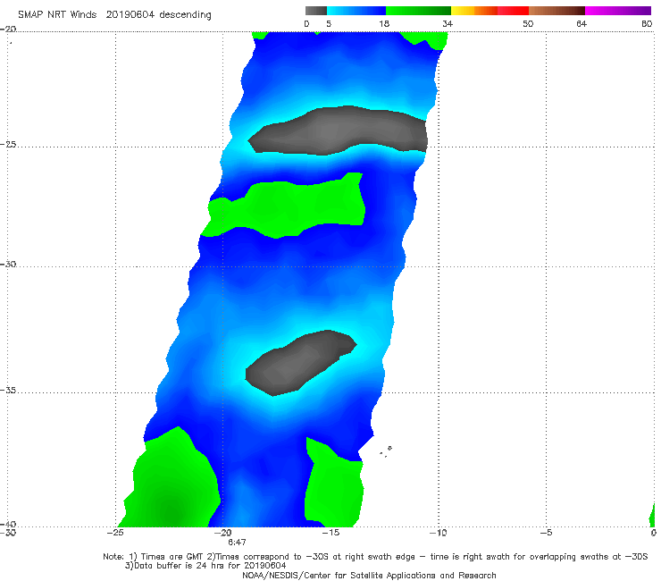Image resolution: width=661 pixels, height=581 pixels.
Task: Click the color bar label '50'
Action: [528, 23]
